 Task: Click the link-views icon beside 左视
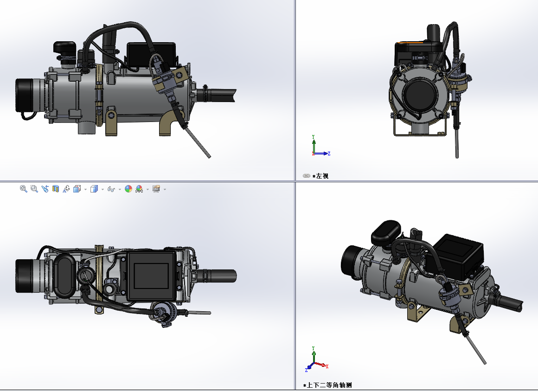(307, 176)
